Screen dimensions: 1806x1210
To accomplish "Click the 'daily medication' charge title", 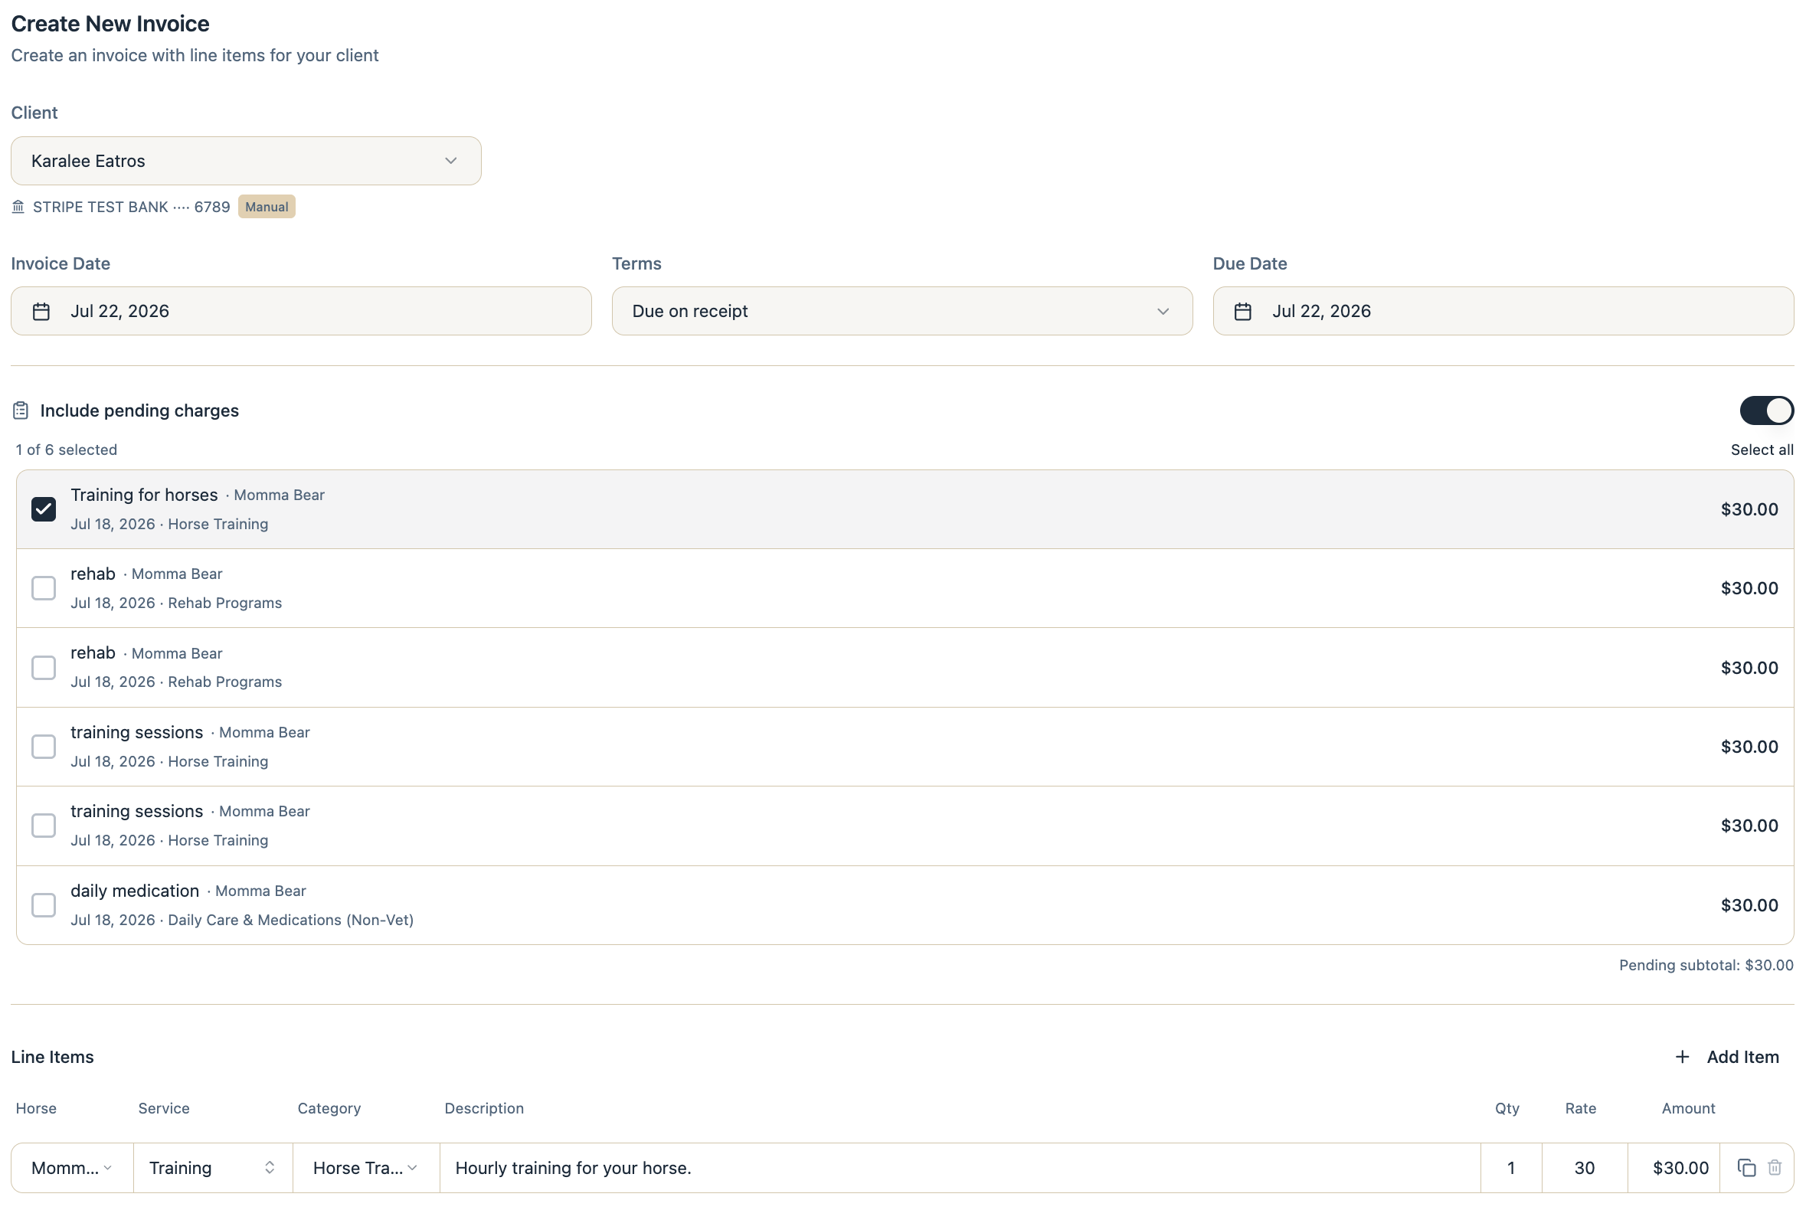I will [x=135, y=891].
